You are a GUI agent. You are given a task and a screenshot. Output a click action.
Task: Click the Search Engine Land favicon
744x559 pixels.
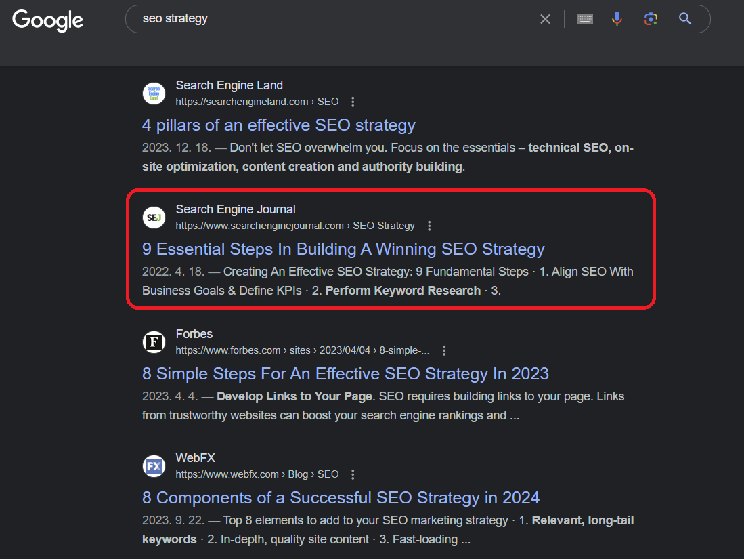(x=154, y=94)
